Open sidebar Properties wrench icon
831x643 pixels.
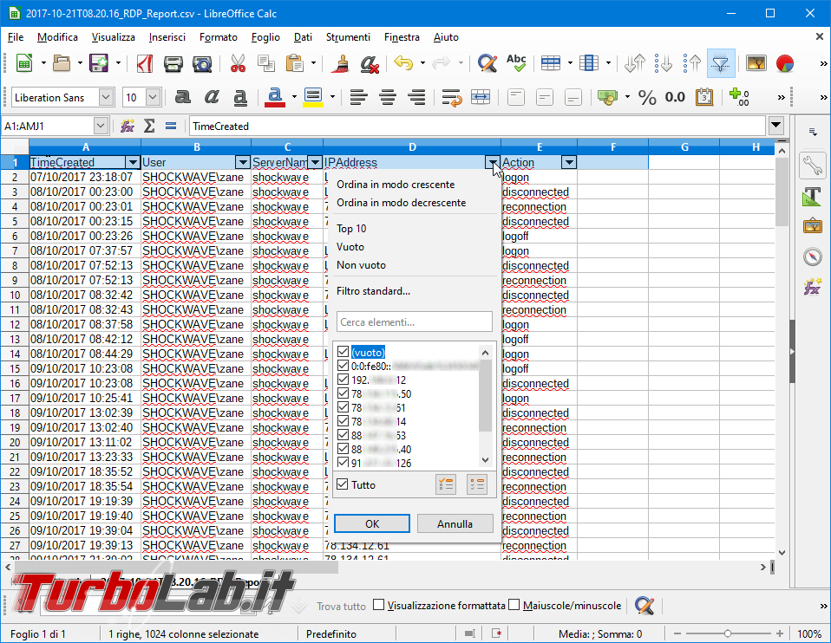813,166
